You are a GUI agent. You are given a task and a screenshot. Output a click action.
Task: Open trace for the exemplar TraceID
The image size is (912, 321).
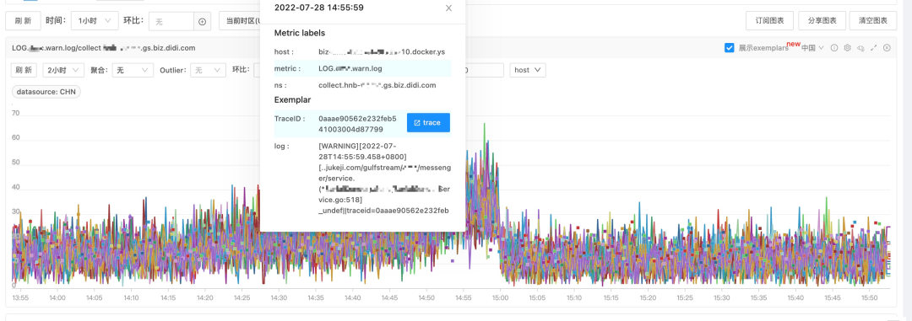click(x=428, y=122)
